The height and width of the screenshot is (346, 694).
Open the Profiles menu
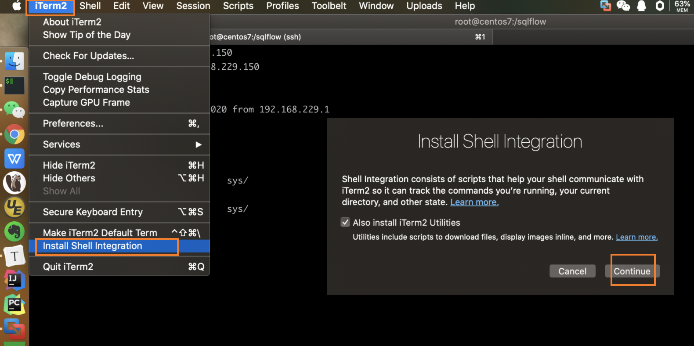pos(282,6)
